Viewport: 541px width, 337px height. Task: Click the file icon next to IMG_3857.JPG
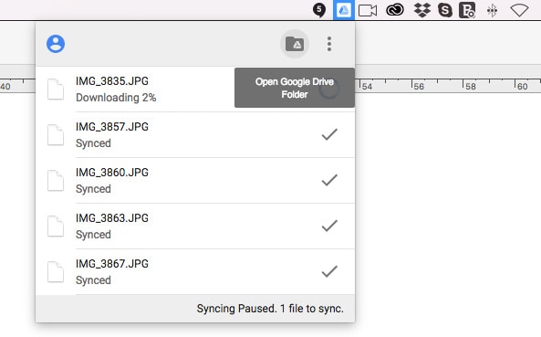pyautogui.click(x=56, y=134)
